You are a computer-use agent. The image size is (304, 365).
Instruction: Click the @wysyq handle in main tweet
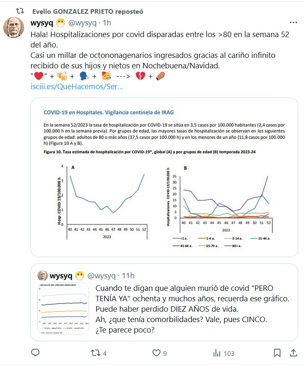(x=82, y=22)
